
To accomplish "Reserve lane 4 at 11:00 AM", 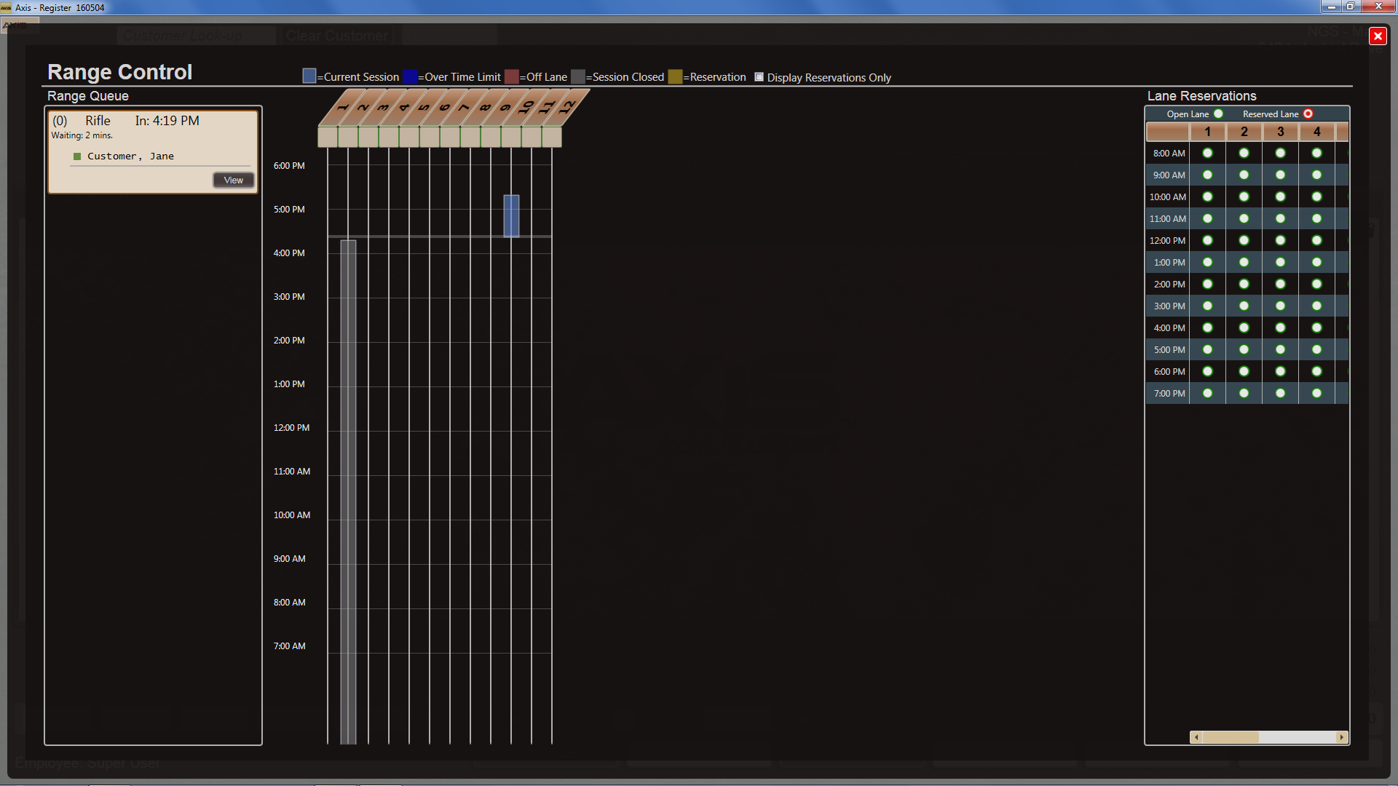I will click(1316, 218).
